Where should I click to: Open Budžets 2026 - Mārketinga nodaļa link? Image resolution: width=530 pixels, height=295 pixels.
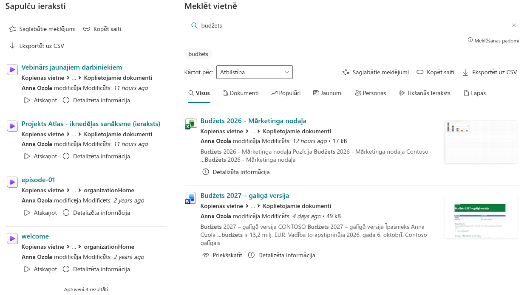[x=253, y=121]
